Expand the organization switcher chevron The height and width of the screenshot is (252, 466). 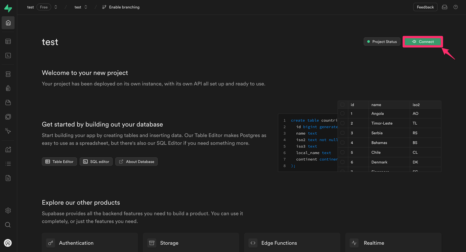56,7
